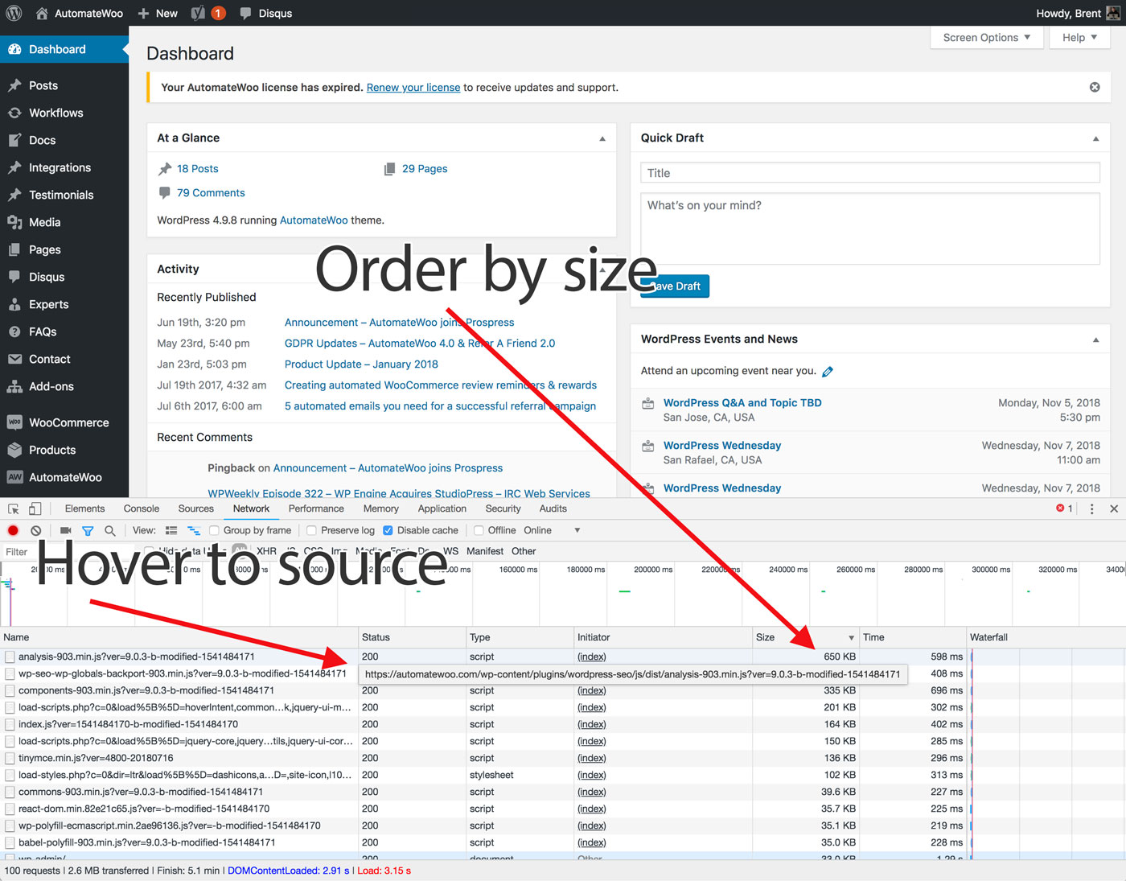The width and height of the screenshot is (1126, 881).
Task: Open the network request filter funnel
Action: [x=88, y=530]
